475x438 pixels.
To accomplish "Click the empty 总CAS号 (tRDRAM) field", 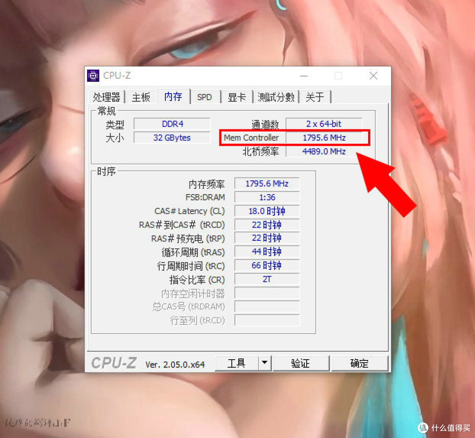I will (x=267, y=306).
